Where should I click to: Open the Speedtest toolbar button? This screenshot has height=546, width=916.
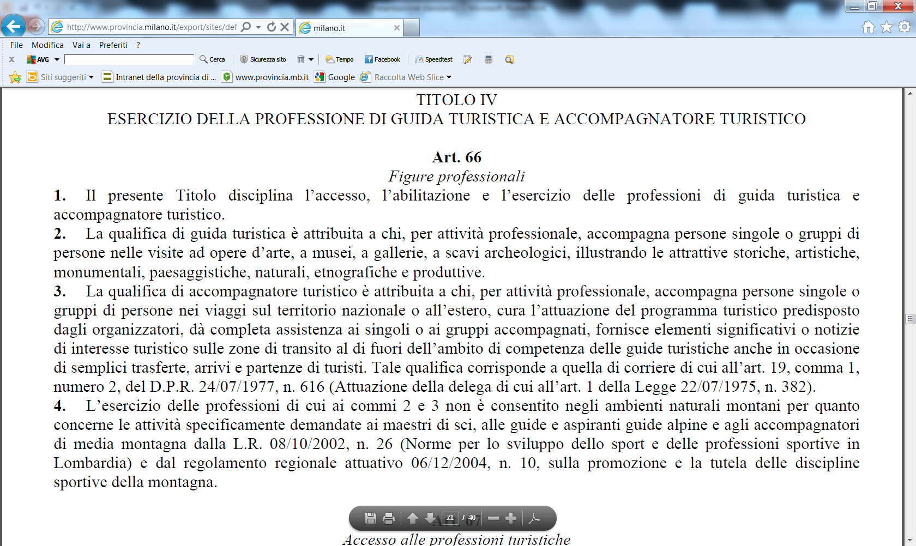tap(434, 59)
